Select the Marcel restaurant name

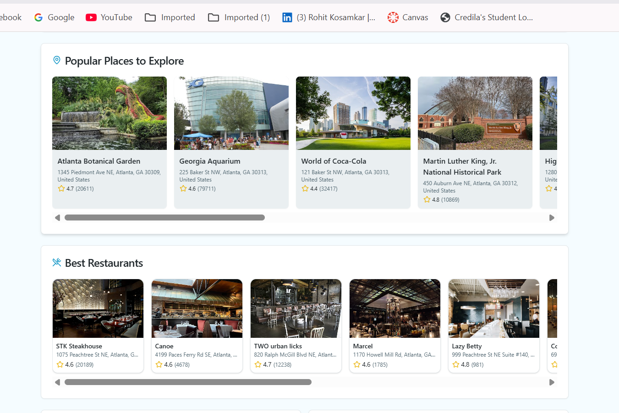tap(363, 346)
